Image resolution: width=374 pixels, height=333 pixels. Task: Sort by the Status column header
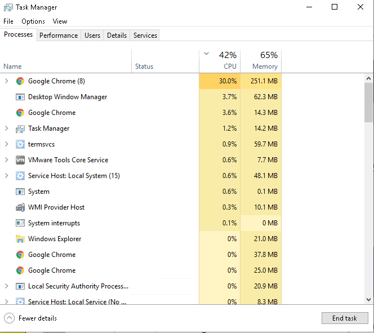pyautogui.click(x=165, y=61)
